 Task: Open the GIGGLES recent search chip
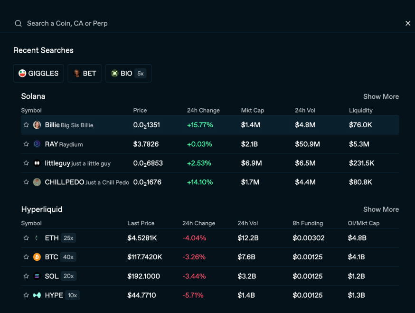tap(38, 73)
